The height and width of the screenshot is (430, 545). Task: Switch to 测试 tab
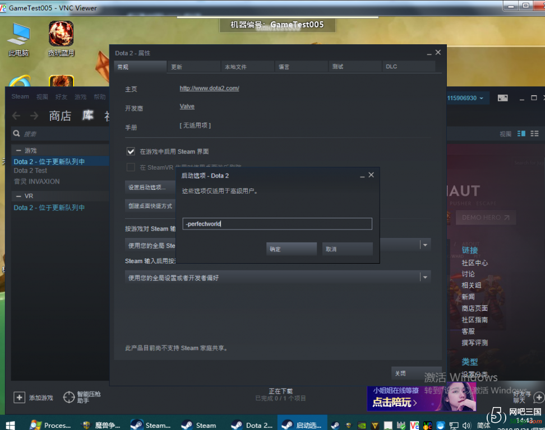tap(355, 67)
